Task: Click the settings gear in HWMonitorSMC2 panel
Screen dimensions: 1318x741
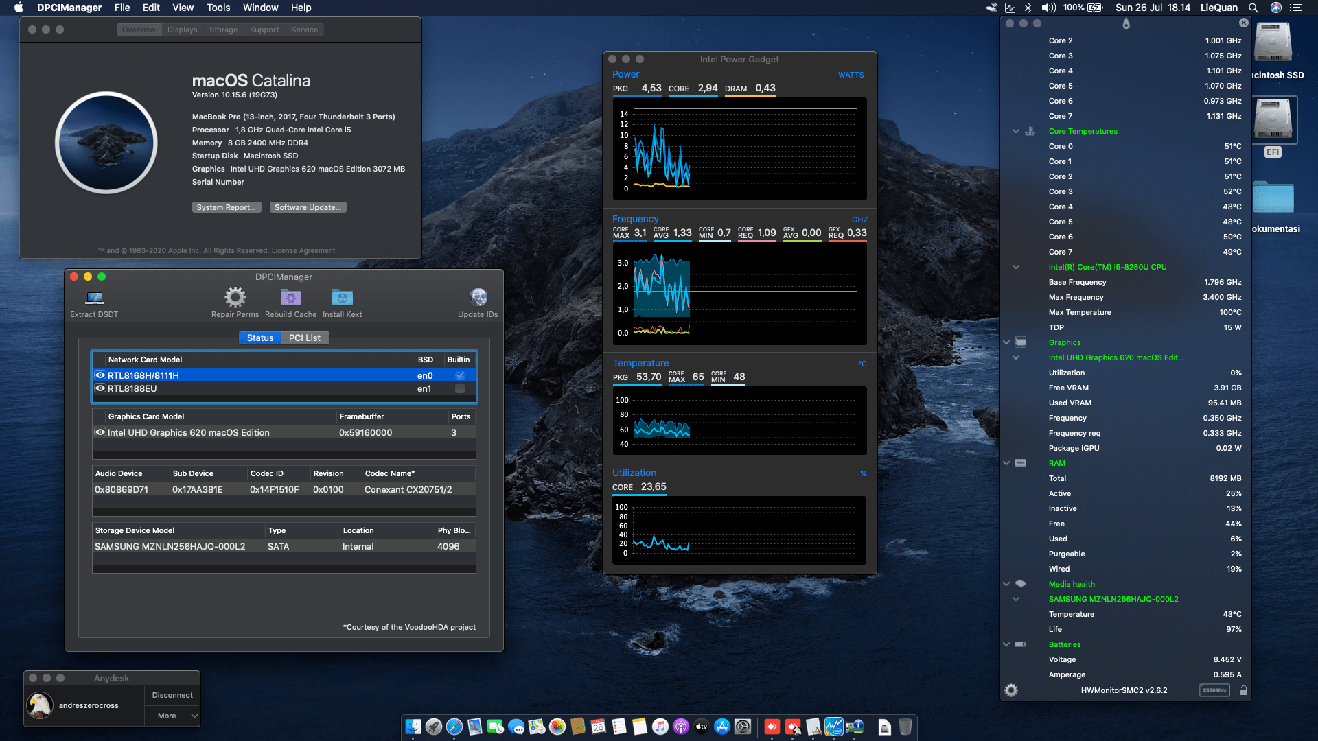Action: pos(1011,690)
